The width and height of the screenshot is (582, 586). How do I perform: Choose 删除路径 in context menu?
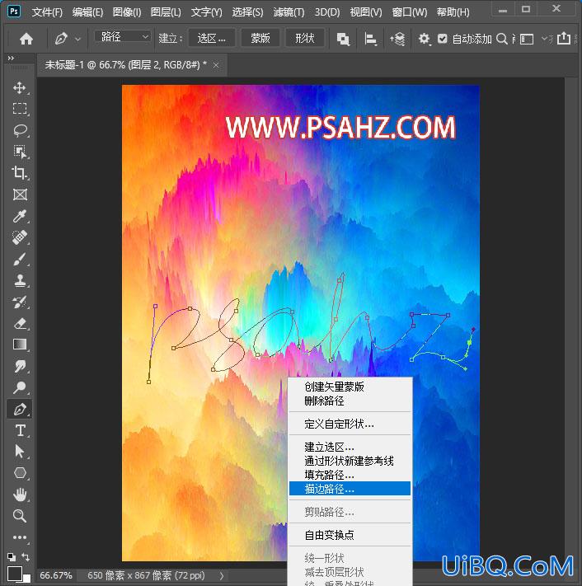point(350,401)
